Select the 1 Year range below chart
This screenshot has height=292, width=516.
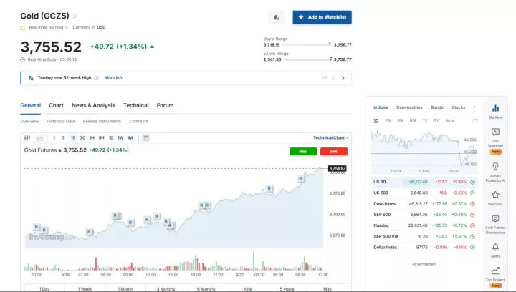coord(247,288)
